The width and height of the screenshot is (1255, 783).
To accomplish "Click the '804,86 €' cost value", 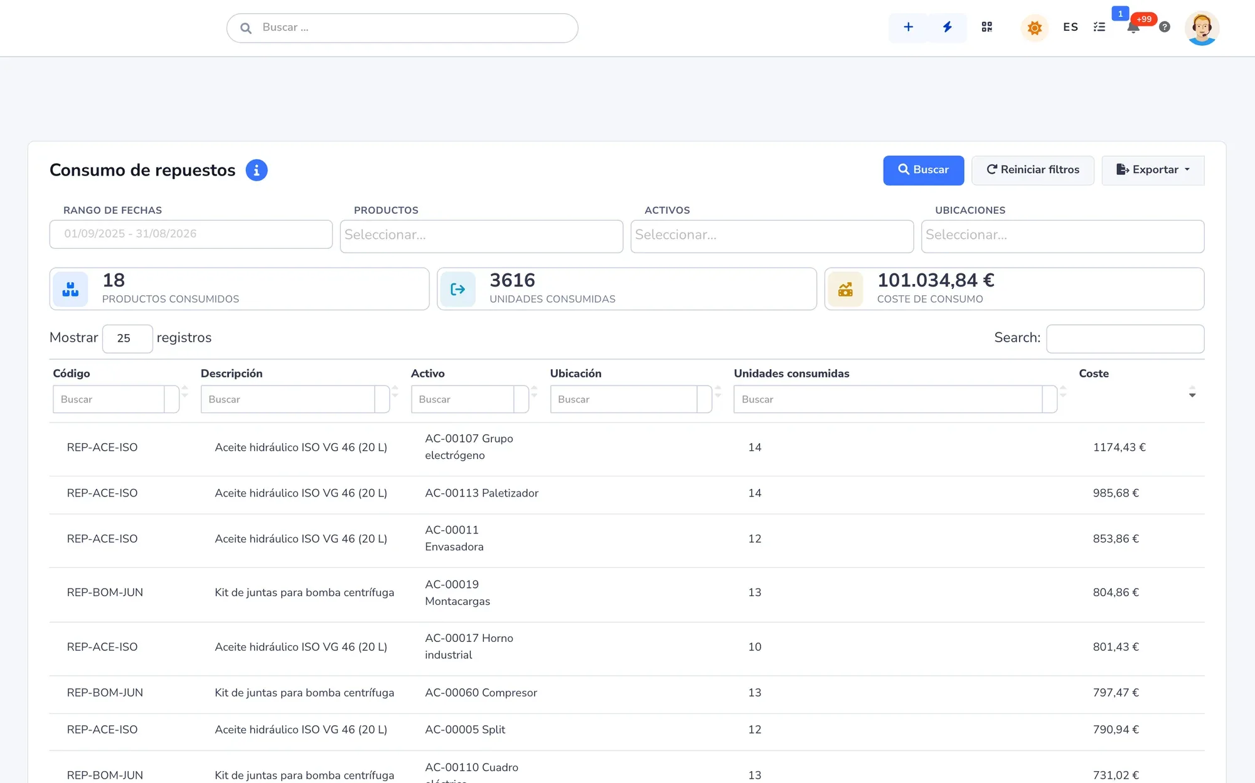I will pos(1116,592).
